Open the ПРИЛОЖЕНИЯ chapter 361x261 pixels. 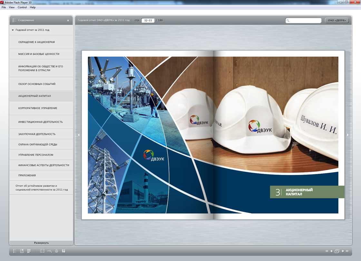(41, 175)
